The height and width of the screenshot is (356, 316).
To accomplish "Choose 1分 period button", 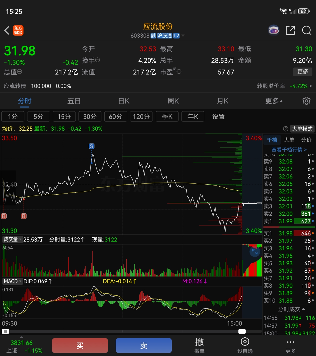I will point(13,117).
